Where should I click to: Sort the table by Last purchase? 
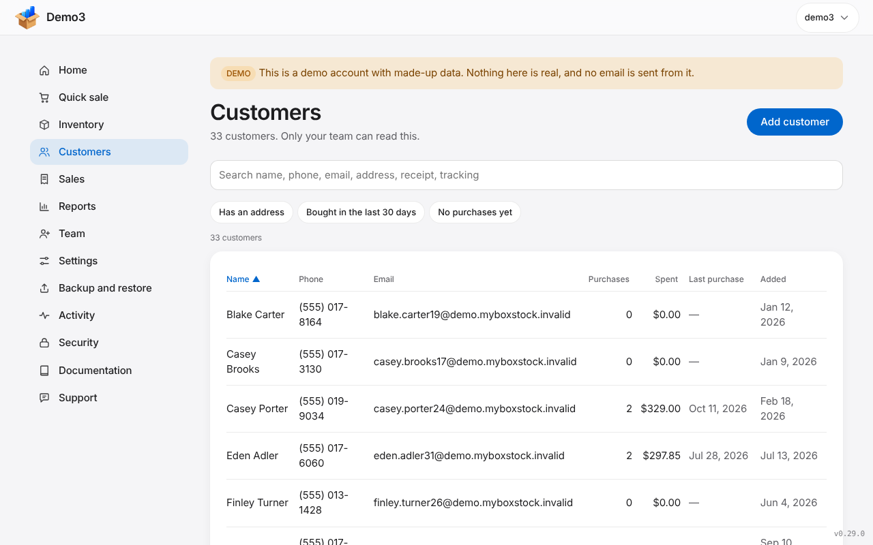coord(716,279)
